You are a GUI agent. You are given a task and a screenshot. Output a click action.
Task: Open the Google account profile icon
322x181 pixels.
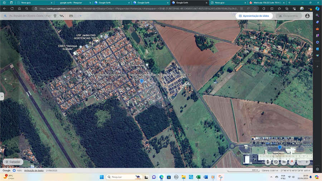pyautogui.click(x=307, y=16)
